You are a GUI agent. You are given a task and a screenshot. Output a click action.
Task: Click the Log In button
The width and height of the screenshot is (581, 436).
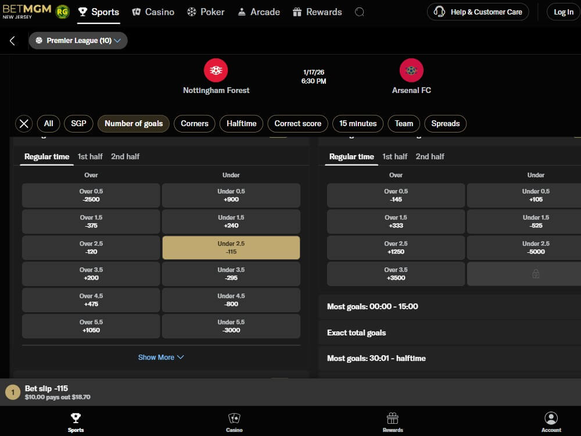[x=562, y=12]
